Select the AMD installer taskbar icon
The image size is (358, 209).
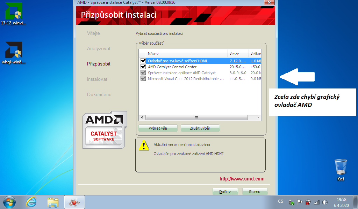(x=74, y=202)
